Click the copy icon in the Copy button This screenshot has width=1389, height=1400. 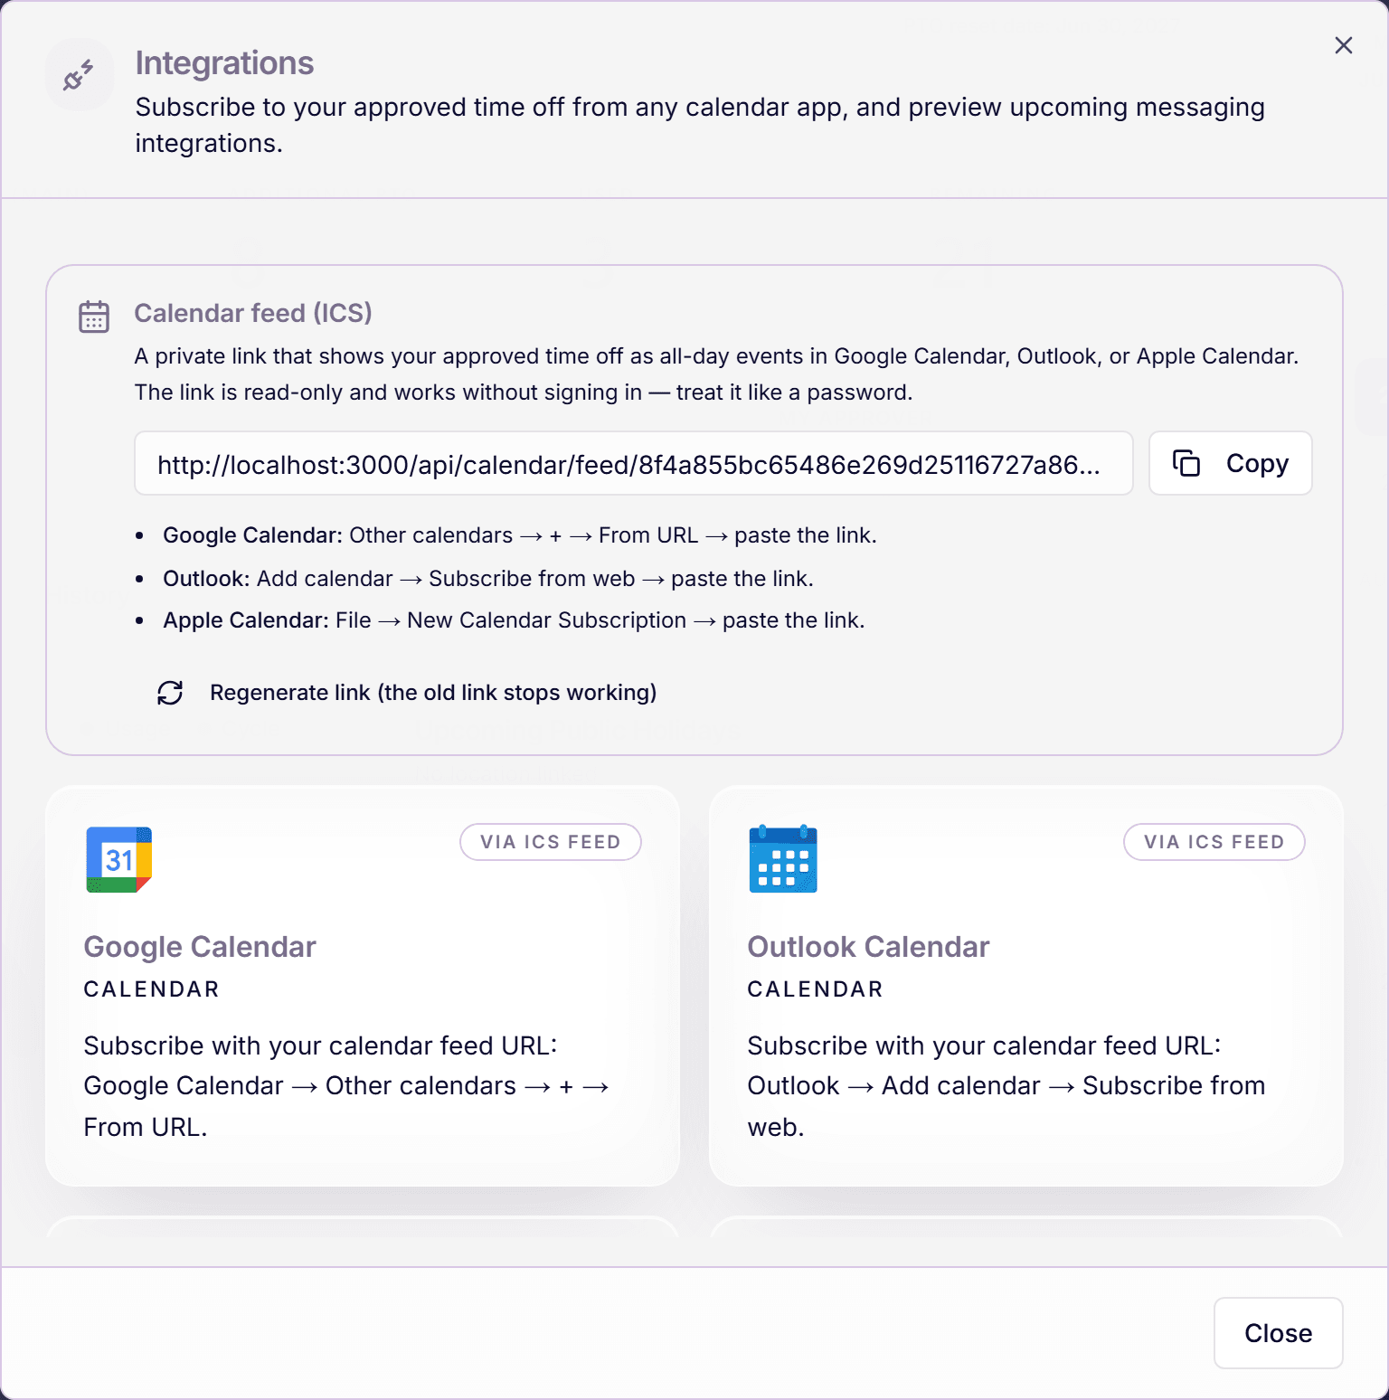pyautogui.click(x=1186, y=463)
